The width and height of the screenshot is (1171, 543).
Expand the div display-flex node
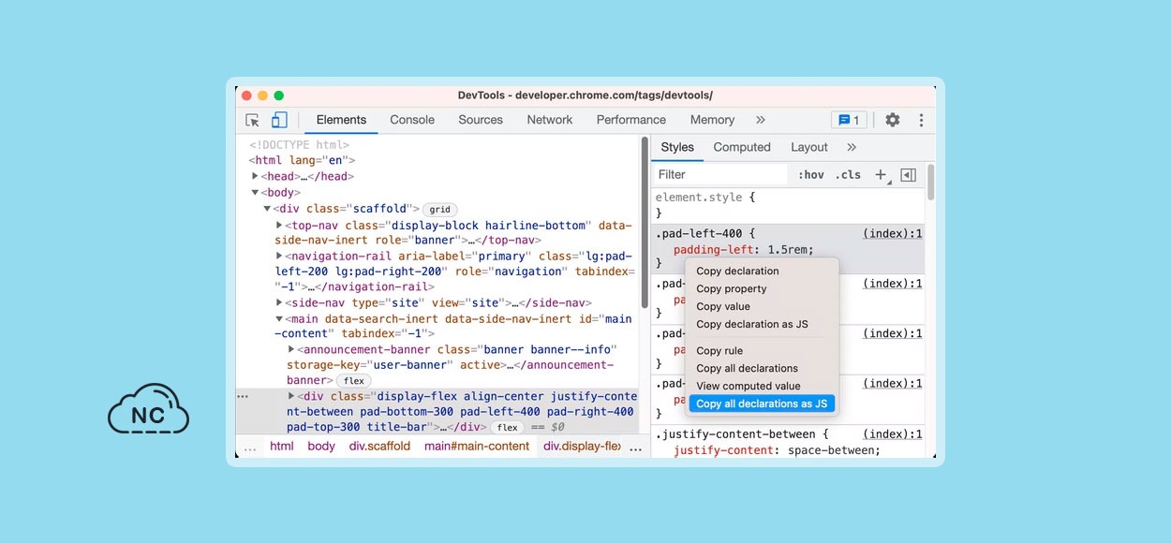point(291,396)
